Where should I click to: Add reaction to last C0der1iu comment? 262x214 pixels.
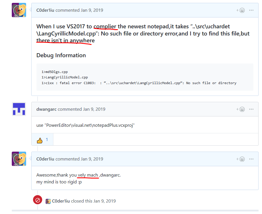pyautogui.click(x=240, y=159)
